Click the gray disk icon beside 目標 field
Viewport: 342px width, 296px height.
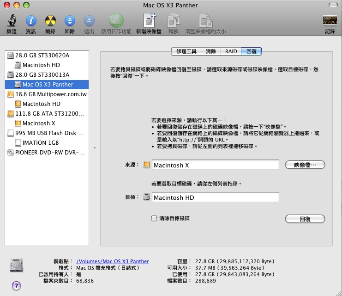point(147,197)
